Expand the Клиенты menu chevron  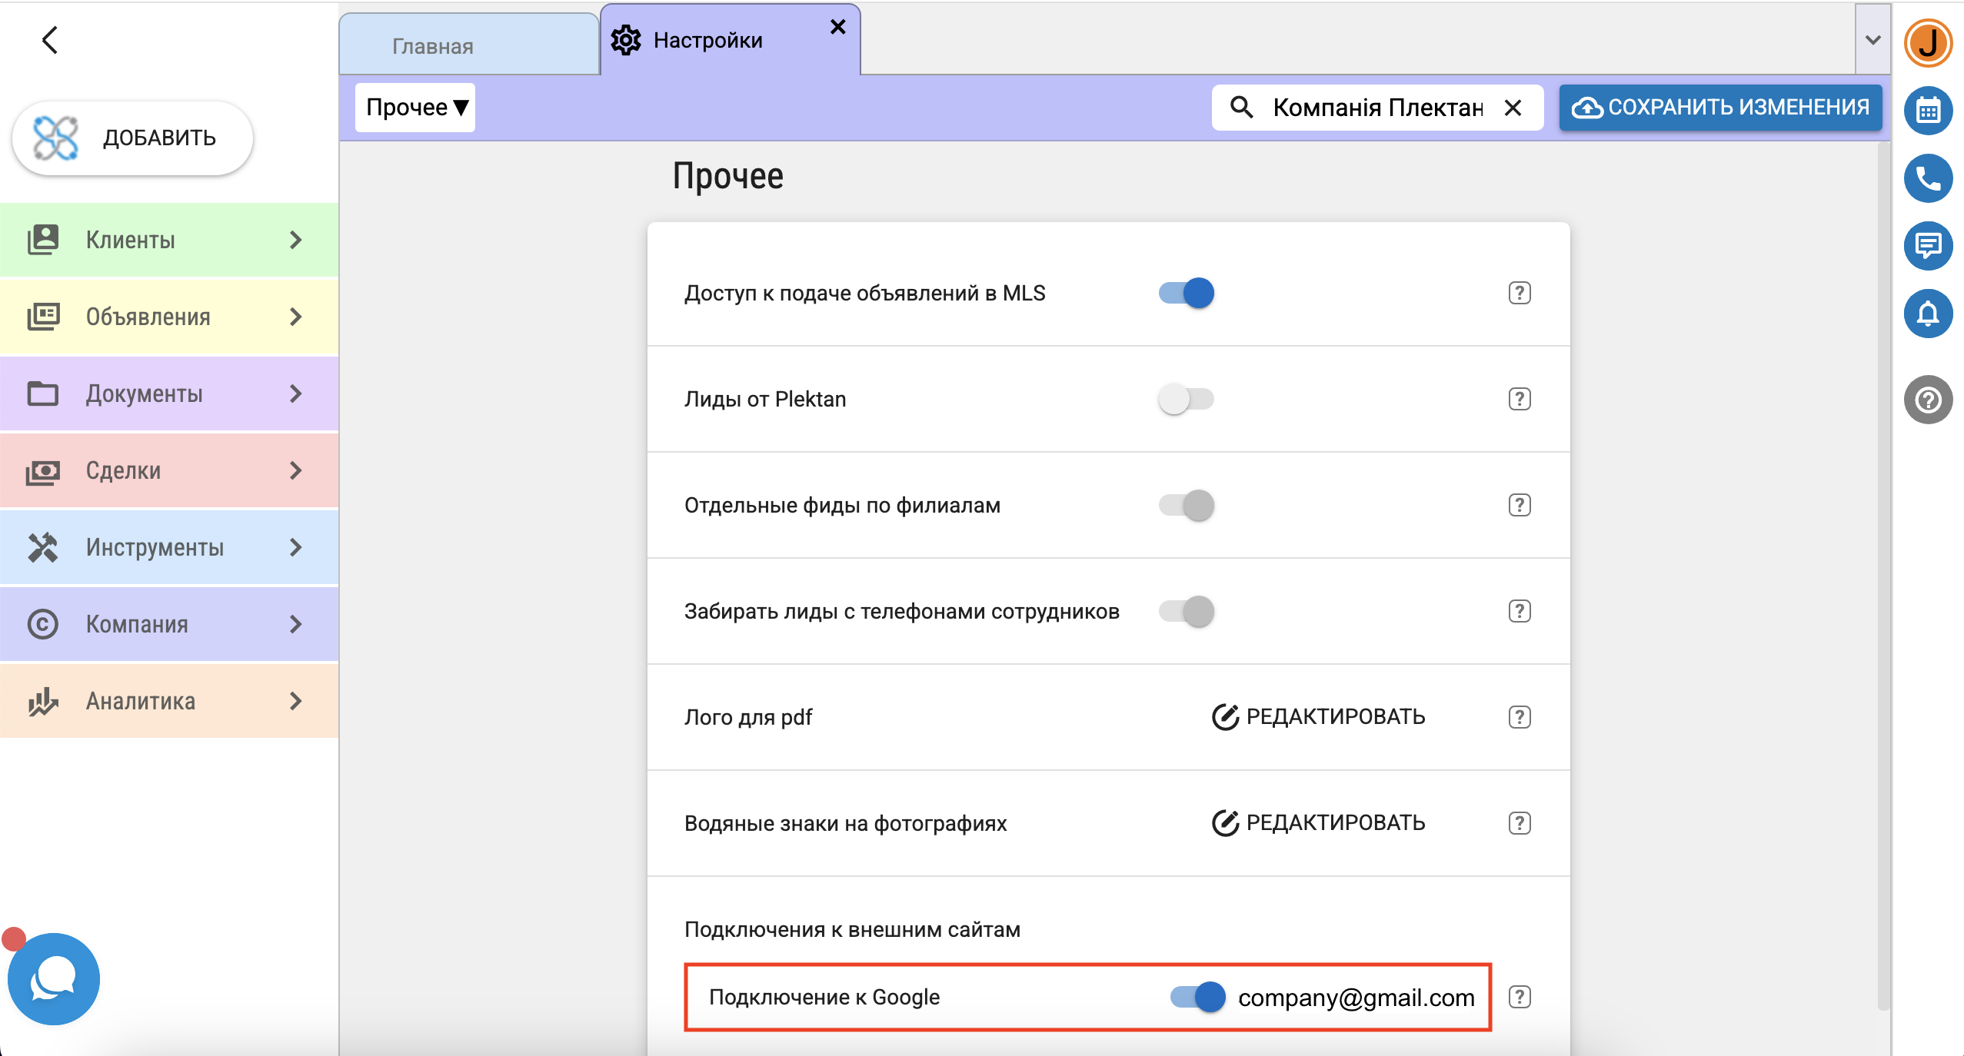[296, 240]
